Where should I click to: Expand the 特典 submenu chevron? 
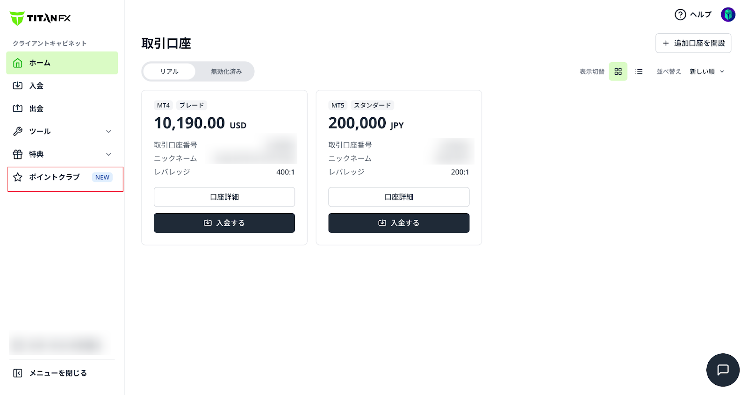108,154
